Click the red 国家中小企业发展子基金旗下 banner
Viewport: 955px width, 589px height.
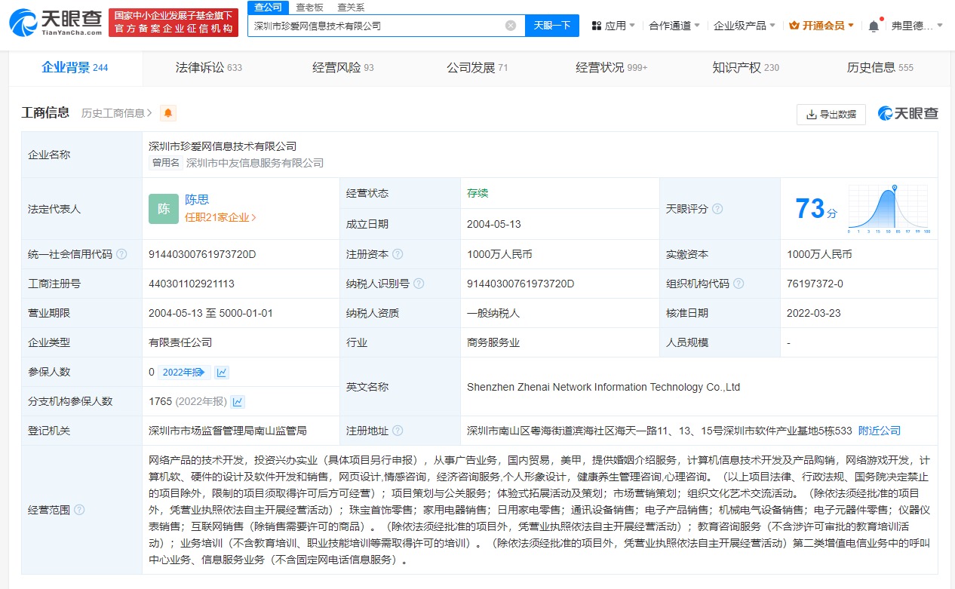[x=173, y=23]
